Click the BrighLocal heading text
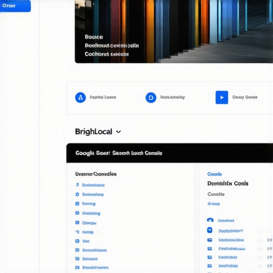The width and height of the screenshot is (273, 273). click(x=93, y=132)
